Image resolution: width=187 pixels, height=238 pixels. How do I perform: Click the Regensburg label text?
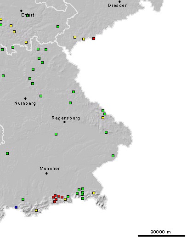click(x=66, y=118)
